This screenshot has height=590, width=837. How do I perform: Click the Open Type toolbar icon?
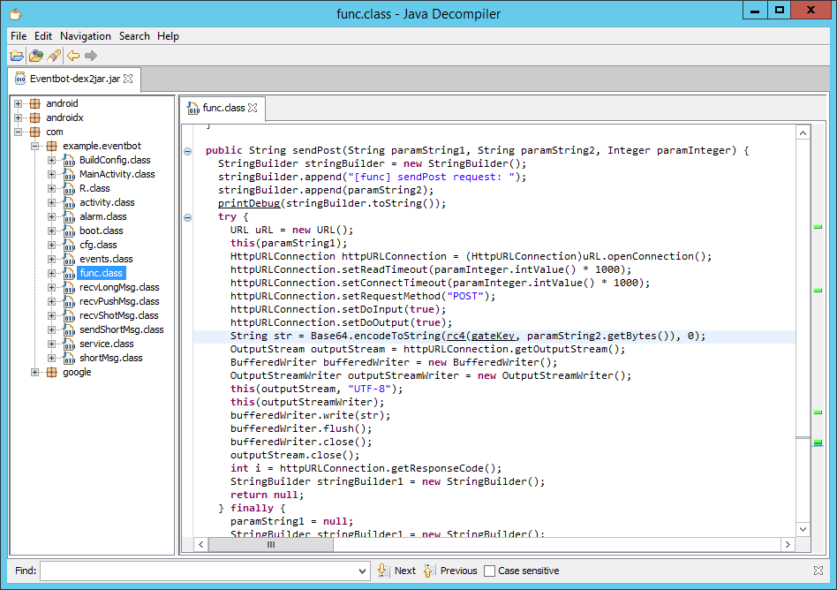[x=36, y=56]
